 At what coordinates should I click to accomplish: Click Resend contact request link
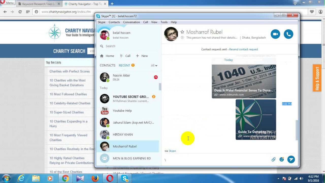pyautogui.click(x=243, y=49)
